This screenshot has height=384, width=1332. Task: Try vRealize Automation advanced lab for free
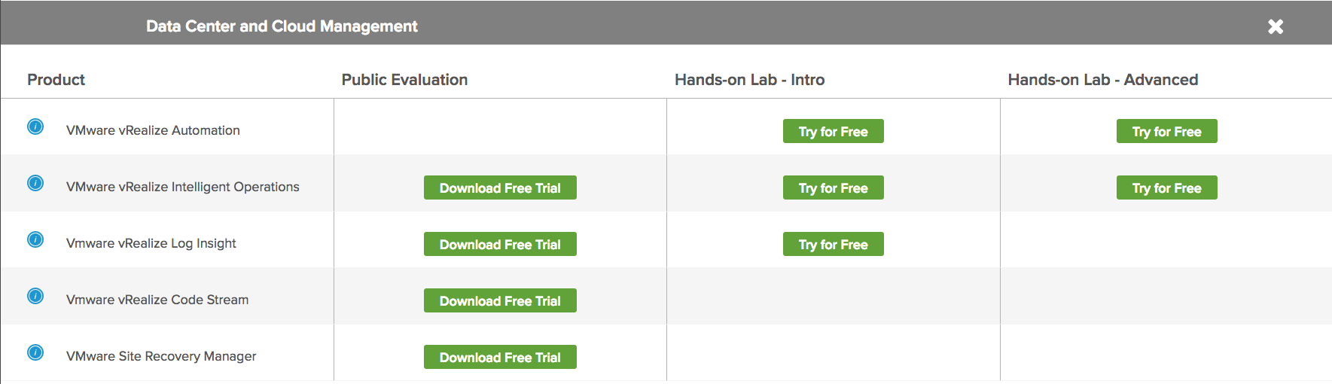coord(1167,131)
